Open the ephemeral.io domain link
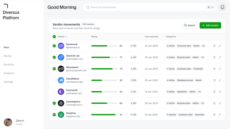 [73, 47]
